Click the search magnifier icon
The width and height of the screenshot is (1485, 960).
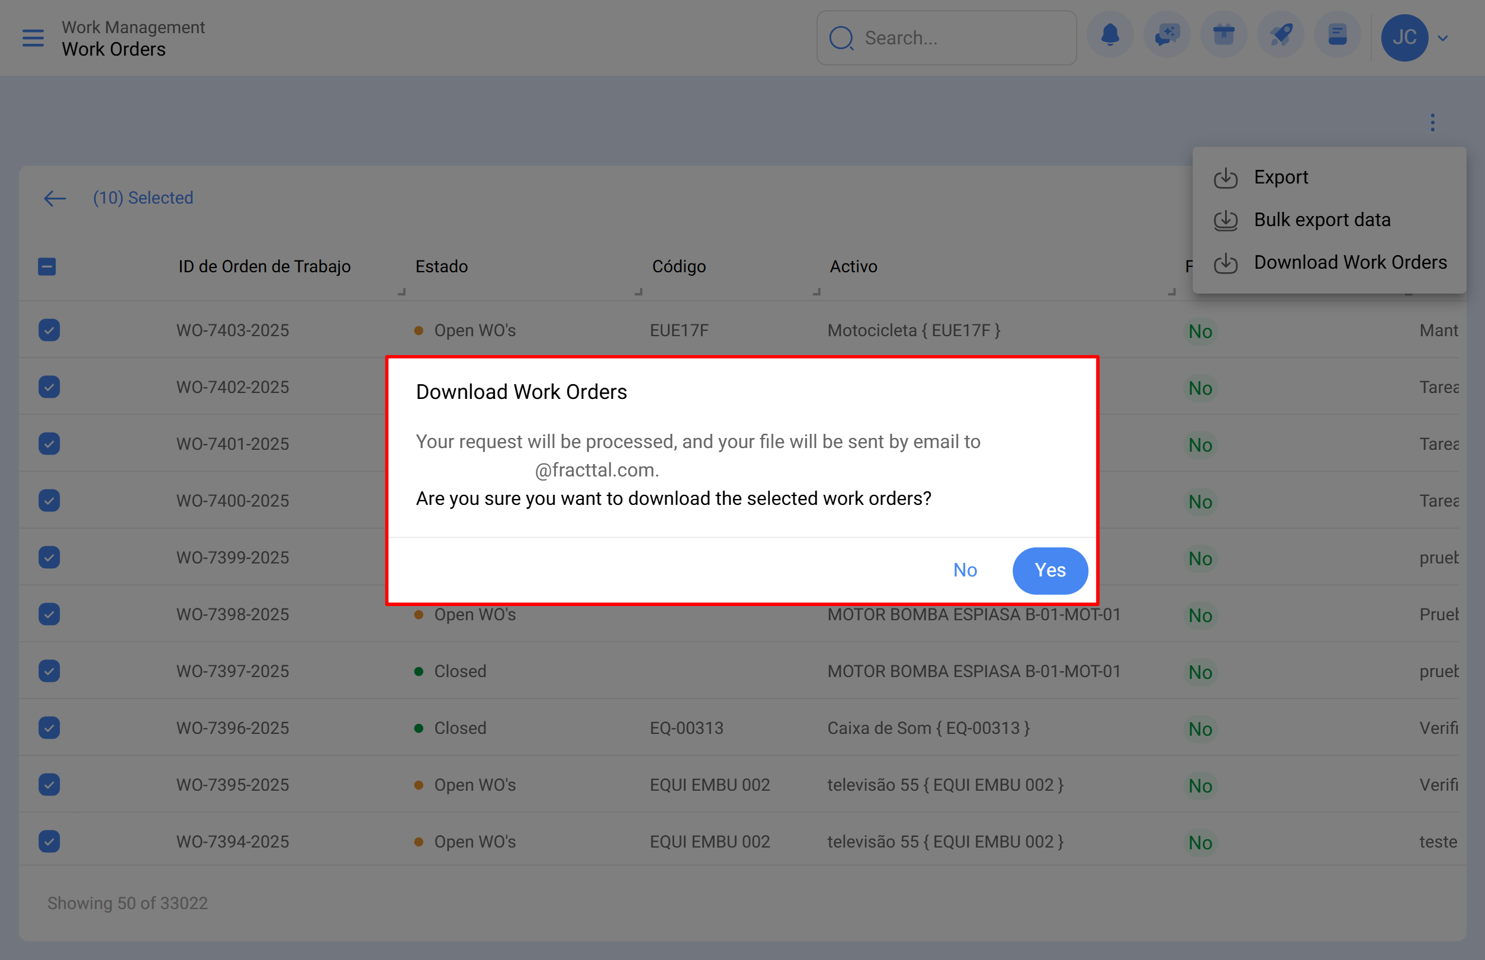pos(841,38)
